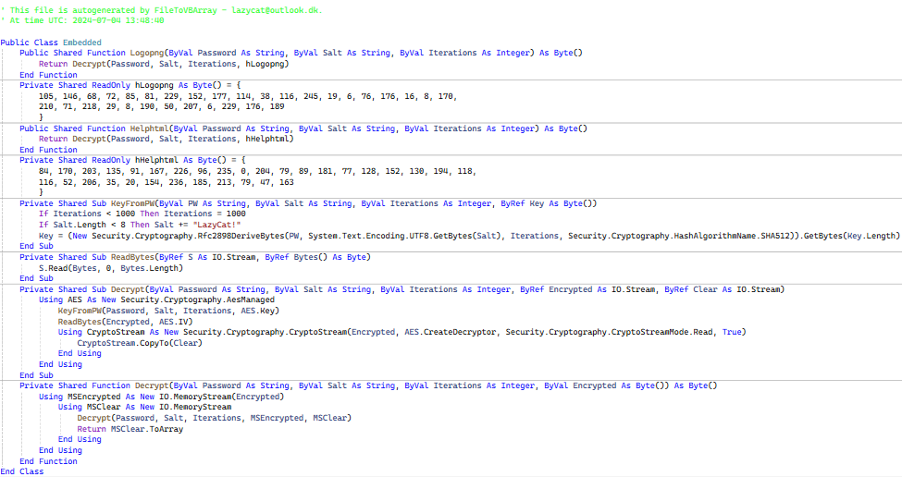Click the first array value 105
This screenshot has height=477, width=902.
point(46,96)
